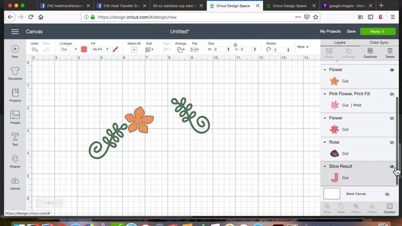Toggle Slice Result layer visibility
402x226 pixels.
point(392,166)
